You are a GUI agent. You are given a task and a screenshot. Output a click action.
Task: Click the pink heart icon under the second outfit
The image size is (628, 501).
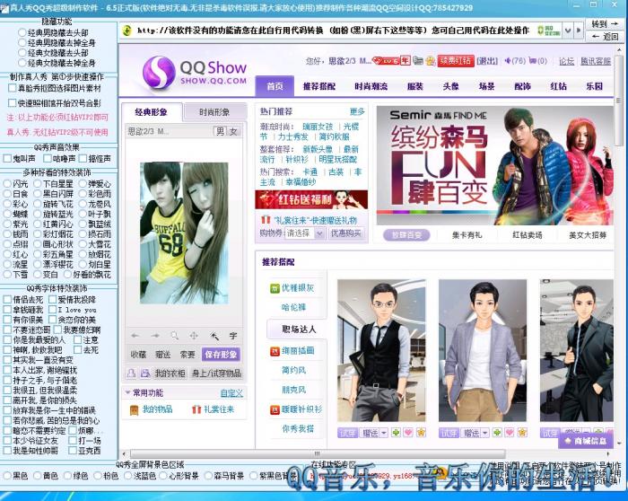pos(510,433)
